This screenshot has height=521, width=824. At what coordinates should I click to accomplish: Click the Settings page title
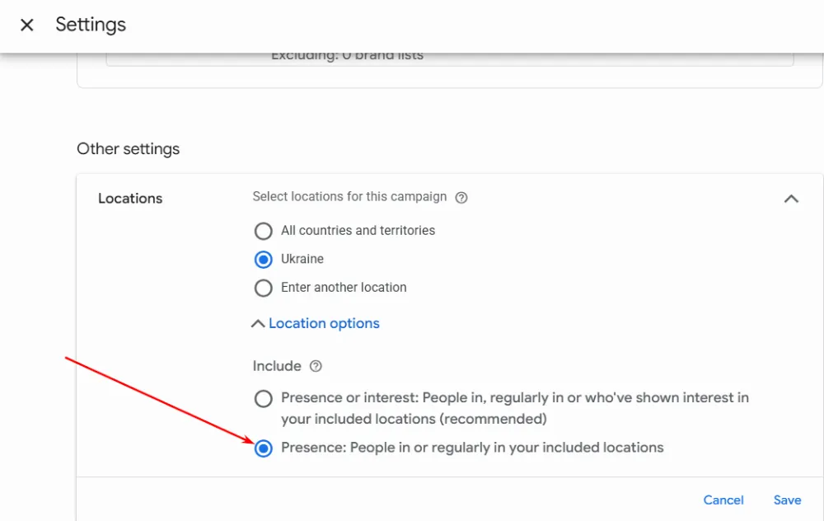point(91,25)
